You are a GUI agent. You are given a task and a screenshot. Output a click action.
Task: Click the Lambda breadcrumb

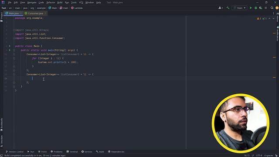click(x=77, y=8)
